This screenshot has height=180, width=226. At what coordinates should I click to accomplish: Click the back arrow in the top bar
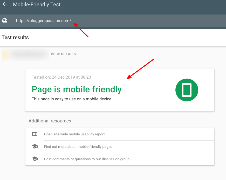pyautogui.click(x=5, y=4)
